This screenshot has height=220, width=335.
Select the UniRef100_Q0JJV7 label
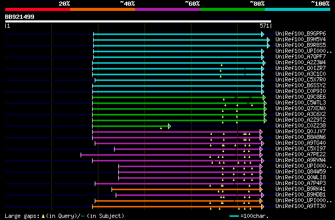(x=300, y=132)
